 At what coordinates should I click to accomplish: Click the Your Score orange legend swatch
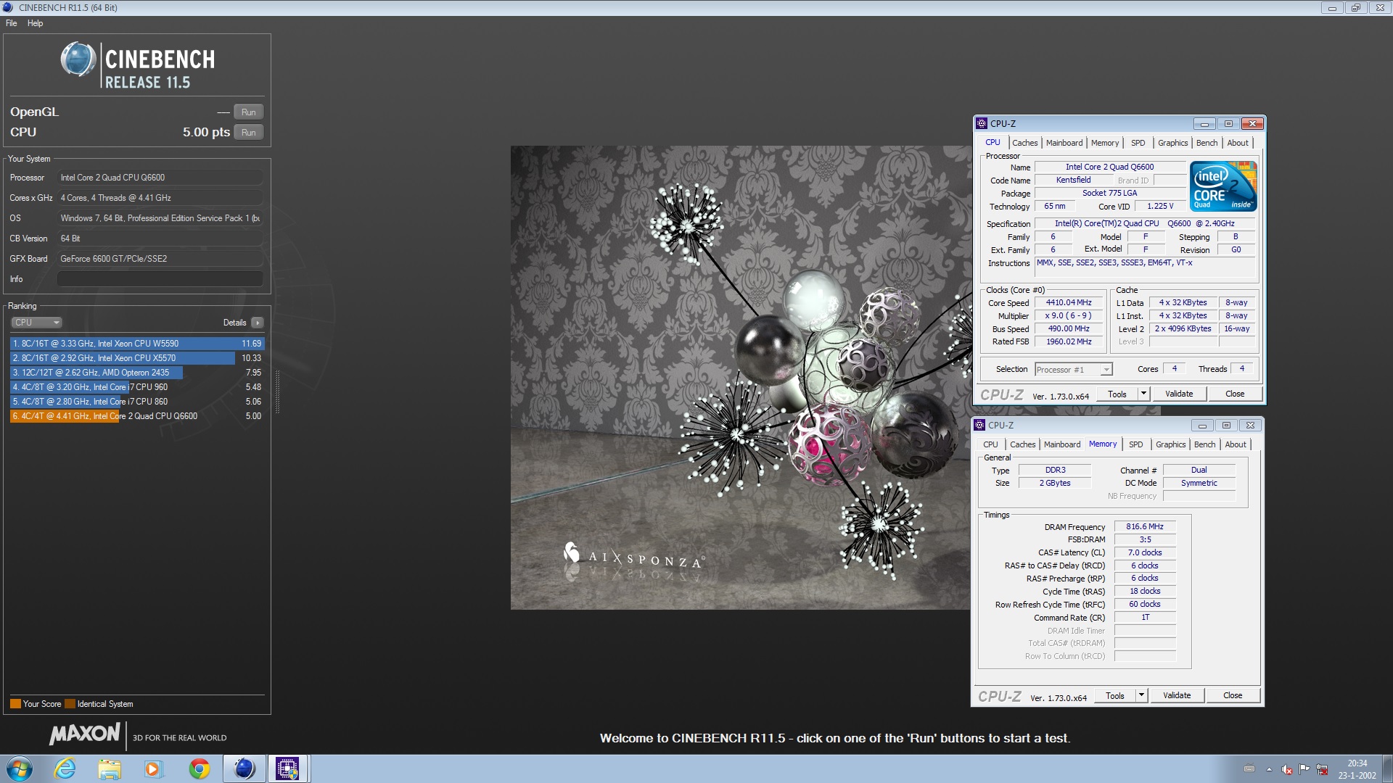click(15, 704)
